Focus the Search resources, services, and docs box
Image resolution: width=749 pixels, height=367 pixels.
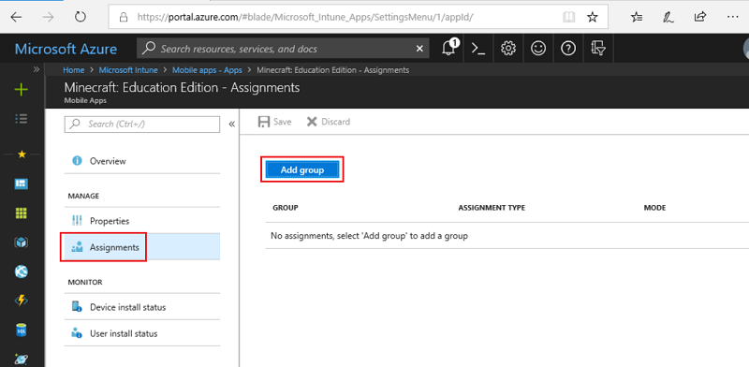[283, 49]
